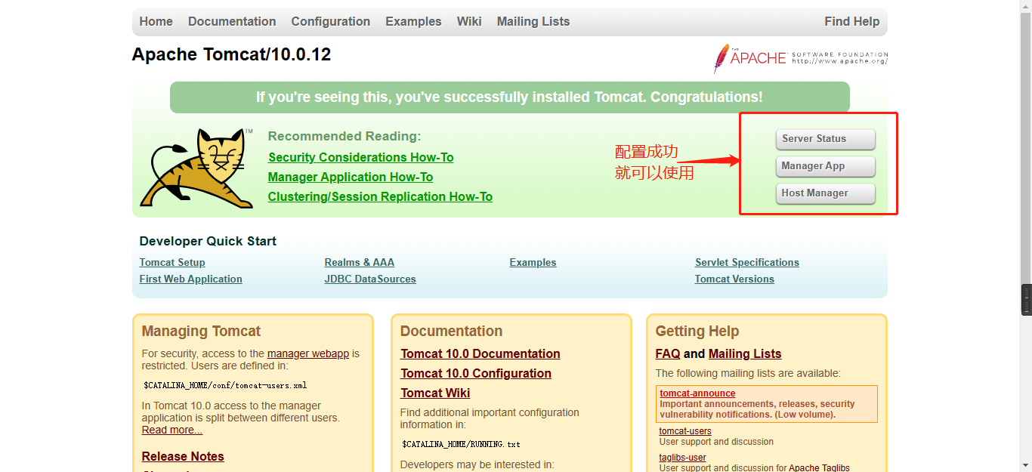
Task: Open the Servlet Specifications link
Action: click(747, 263)
